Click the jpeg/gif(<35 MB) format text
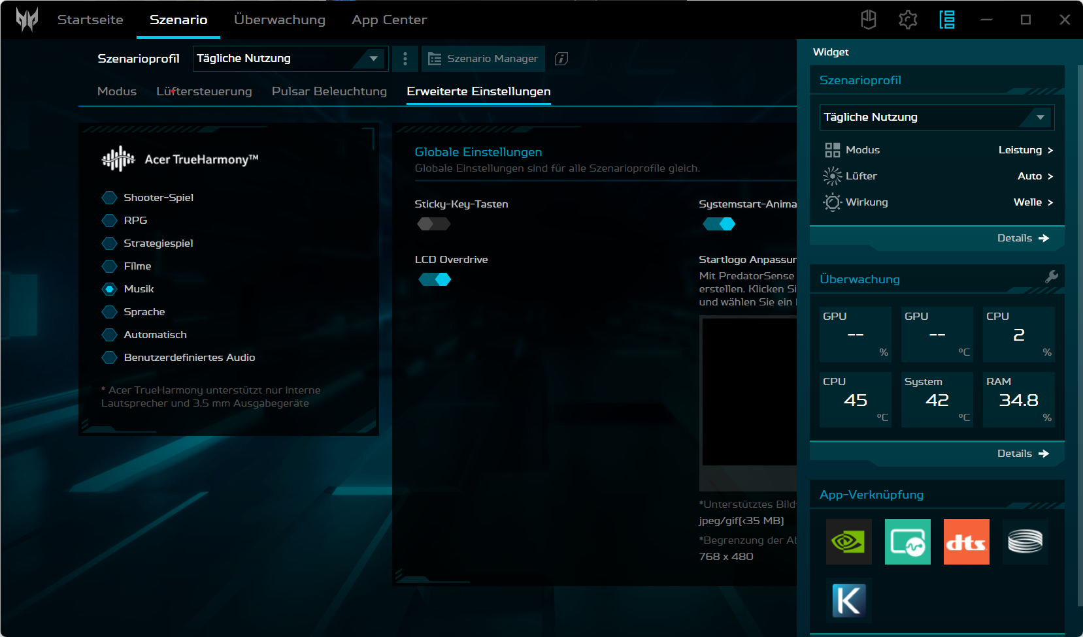 pyautogui.click(x=741, y=521)
